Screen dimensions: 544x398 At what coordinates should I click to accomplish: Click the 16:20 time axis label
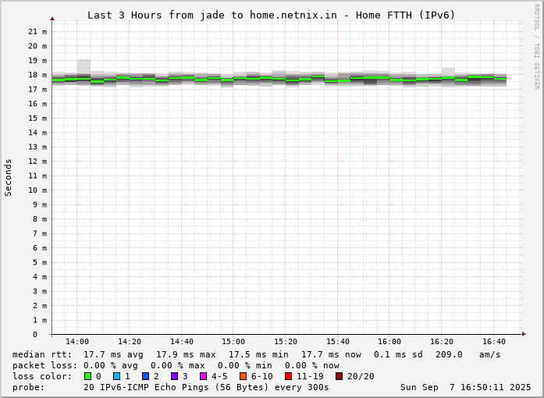pos(442,342)
